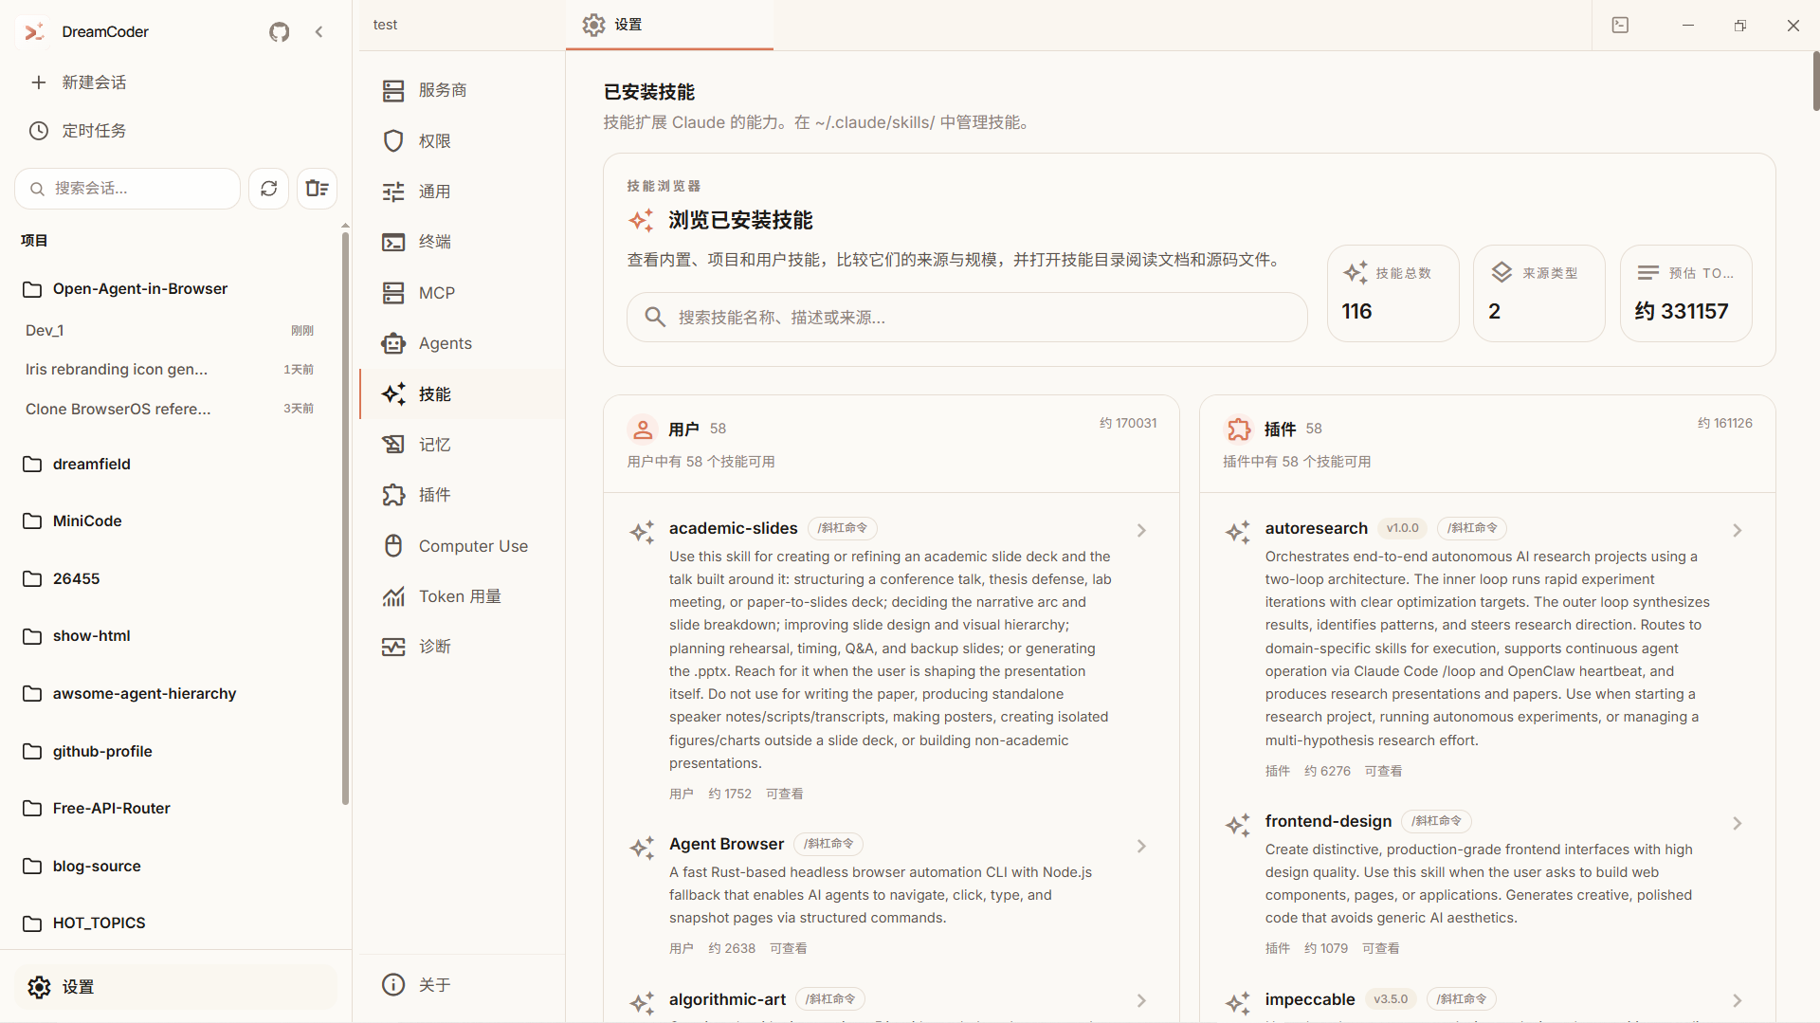Open the 终端 settings section

(463, 242)
